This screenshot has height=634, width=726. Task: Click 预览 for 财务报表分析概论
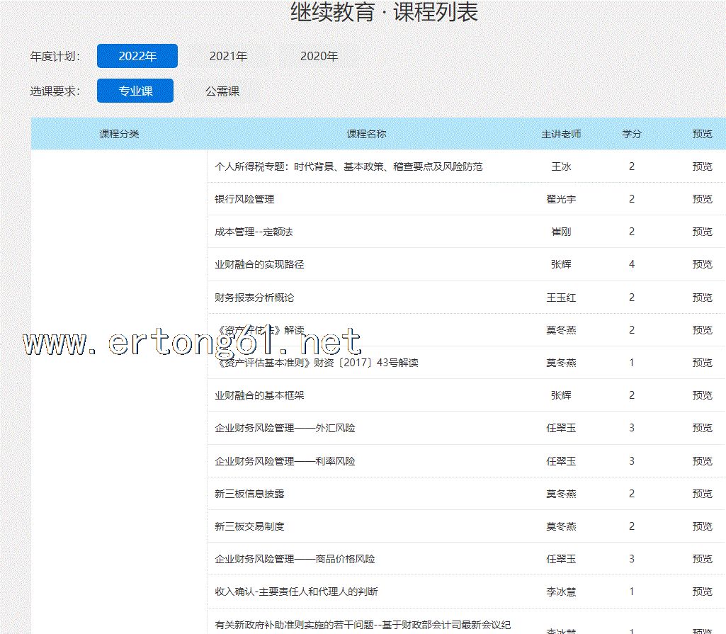(702, 298)
